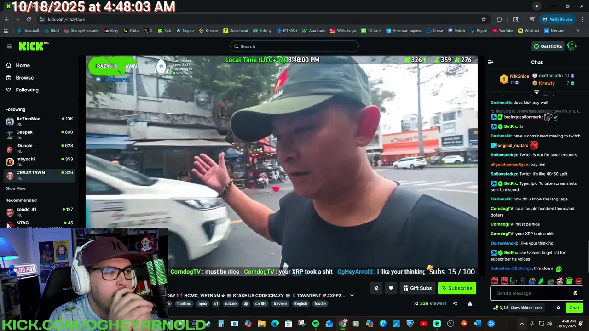Open Microsoft Edge from the taskbar
589x331 pixels.
tap(275, 324)
